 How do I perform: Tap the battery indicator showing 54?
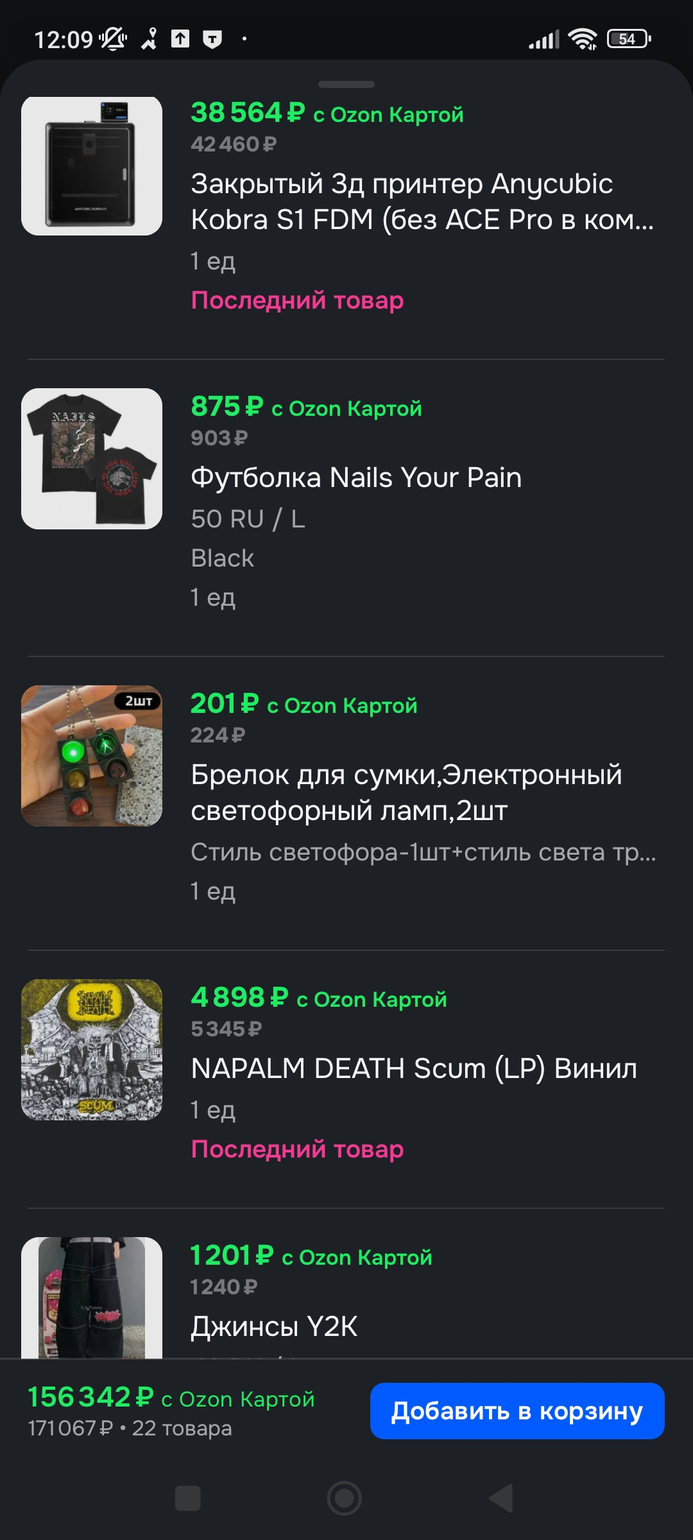(629, 39)
